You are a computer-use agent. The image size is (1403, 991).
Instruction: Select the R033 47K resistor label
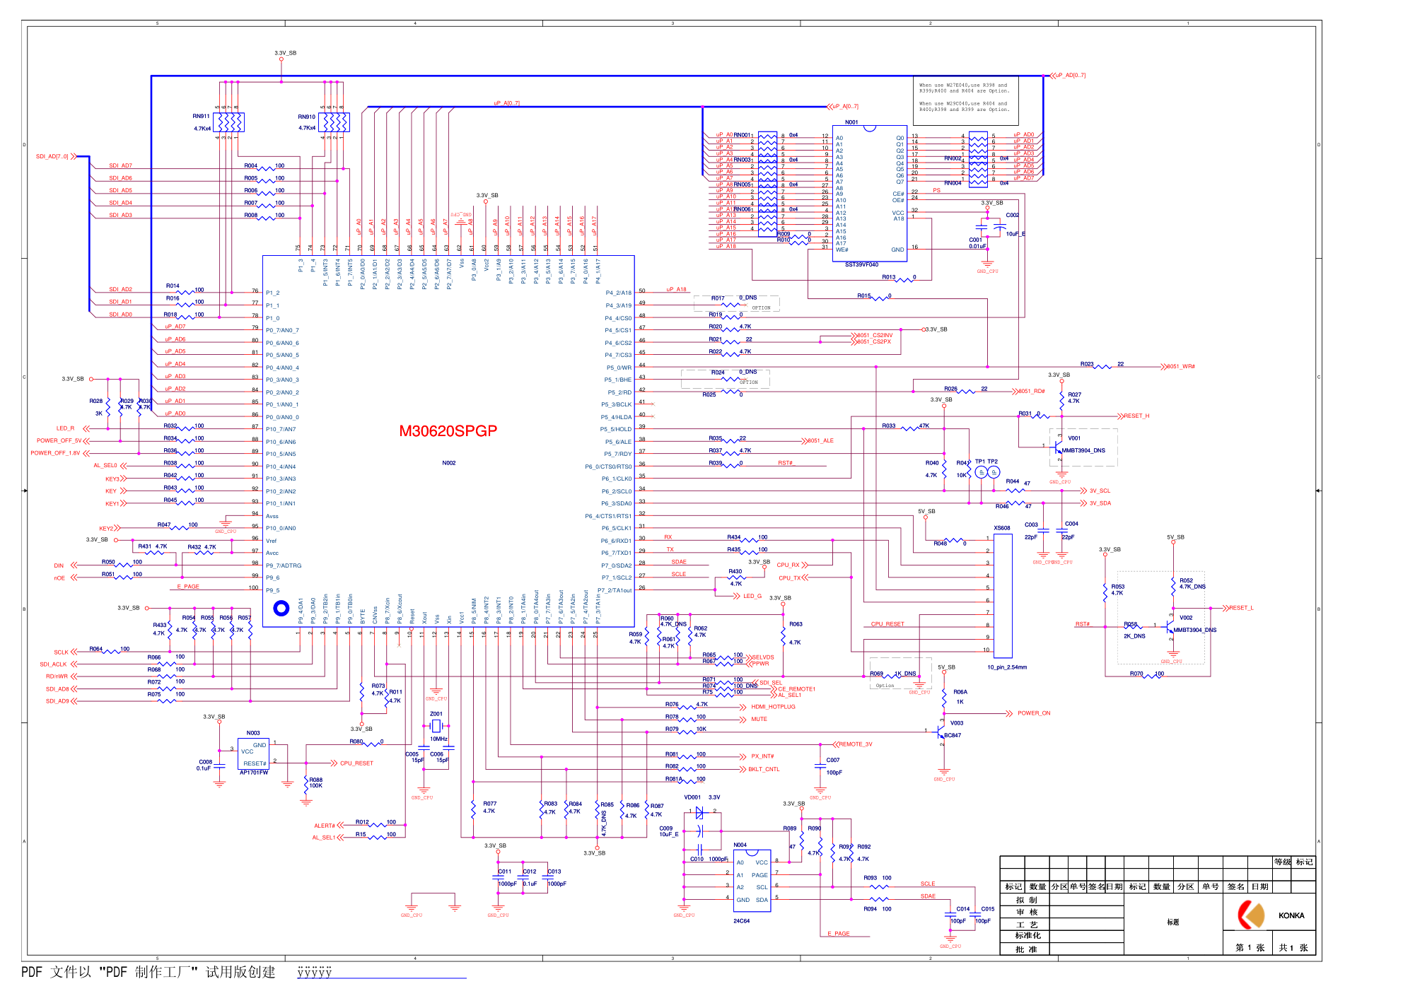tap(905, 426)
